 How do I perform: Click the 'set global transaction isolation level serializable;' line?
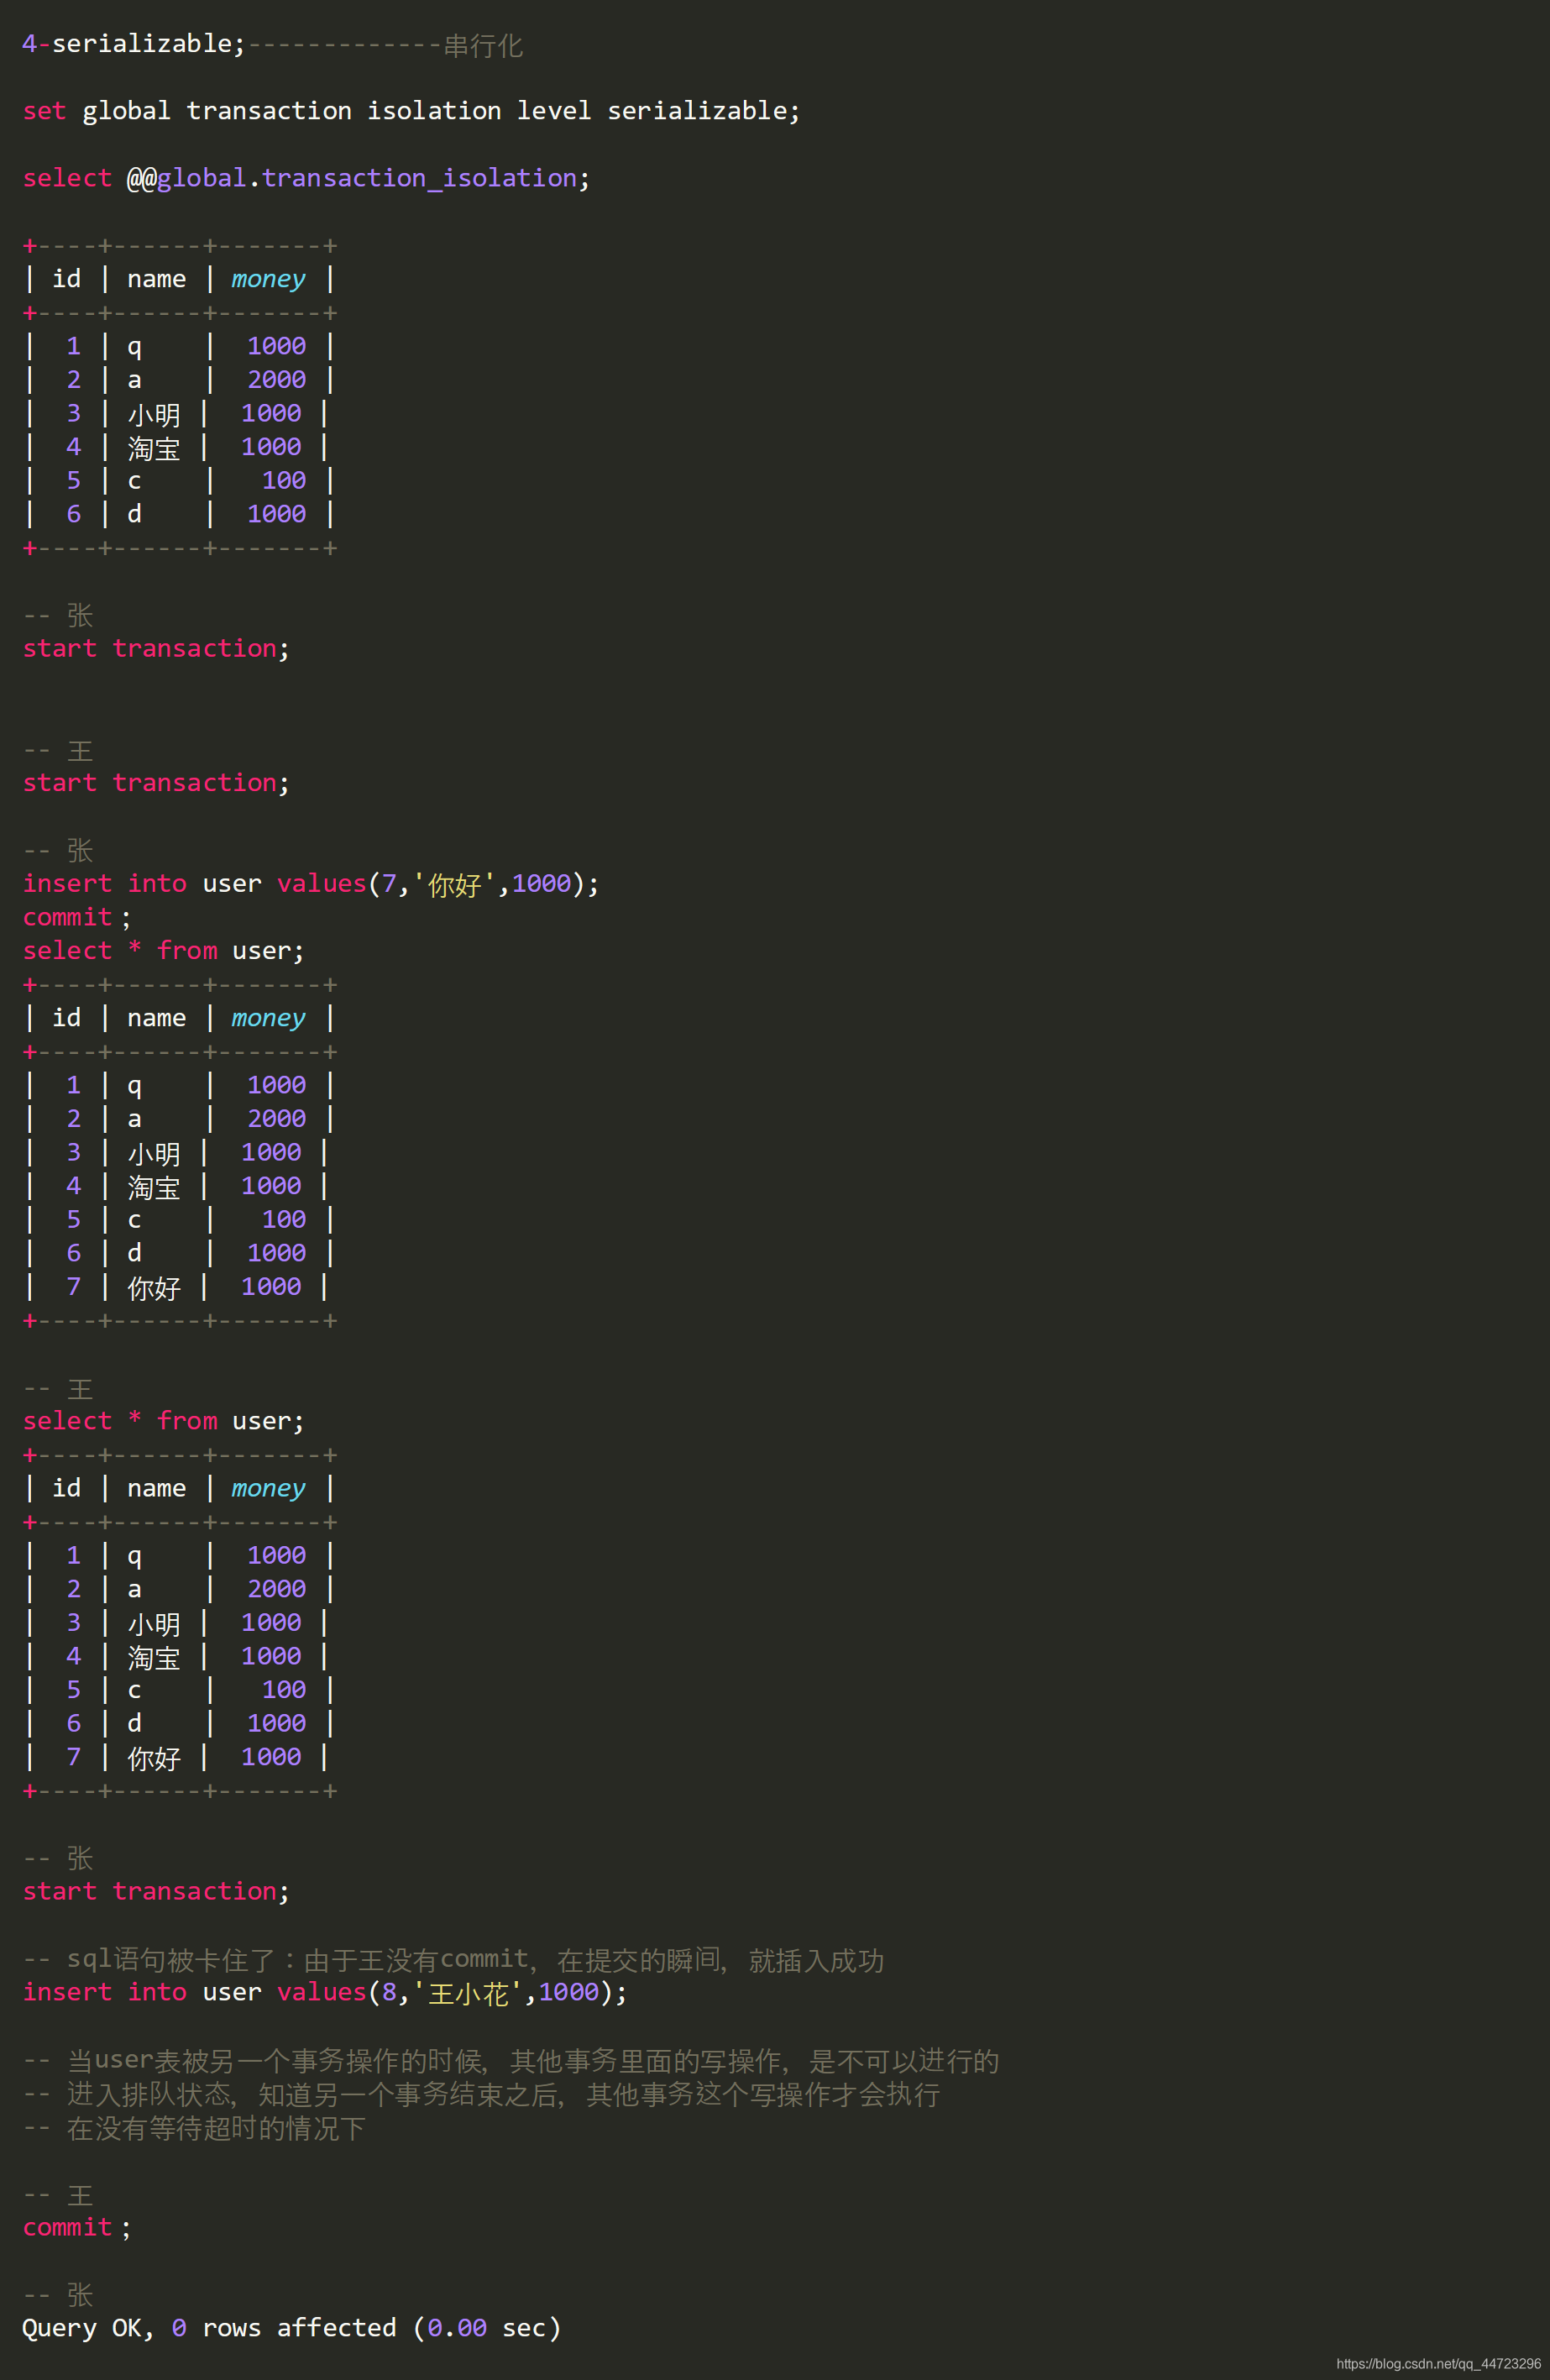(x=411, y=111)
